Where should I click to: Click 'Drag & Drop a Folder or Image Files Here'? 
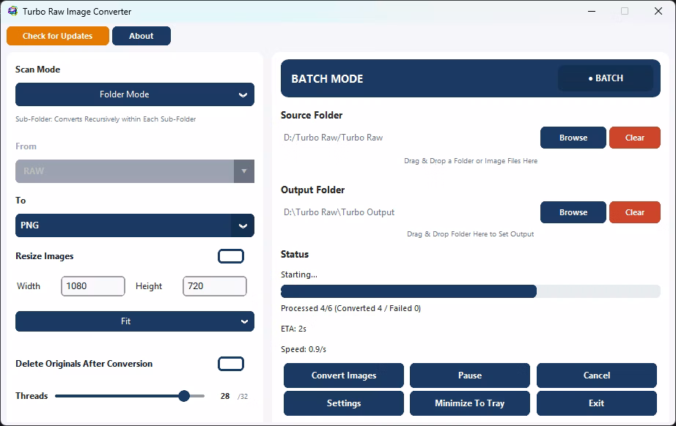click(x=471, y=161)
